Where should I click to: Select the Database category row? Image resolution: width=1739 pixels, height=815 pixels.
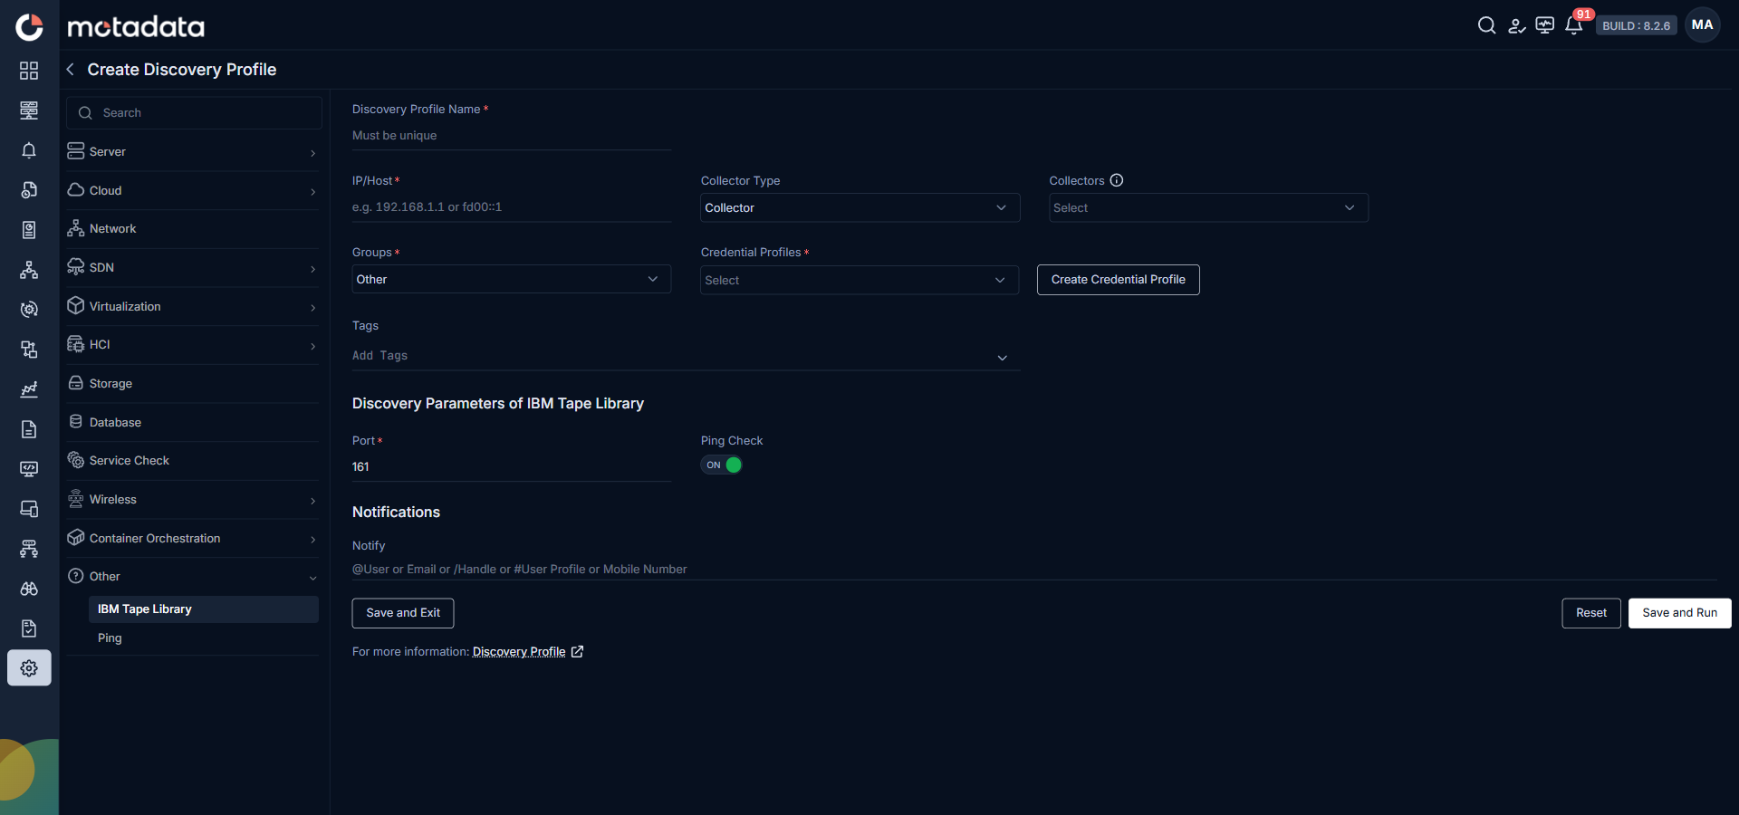(x=193, y=422)
